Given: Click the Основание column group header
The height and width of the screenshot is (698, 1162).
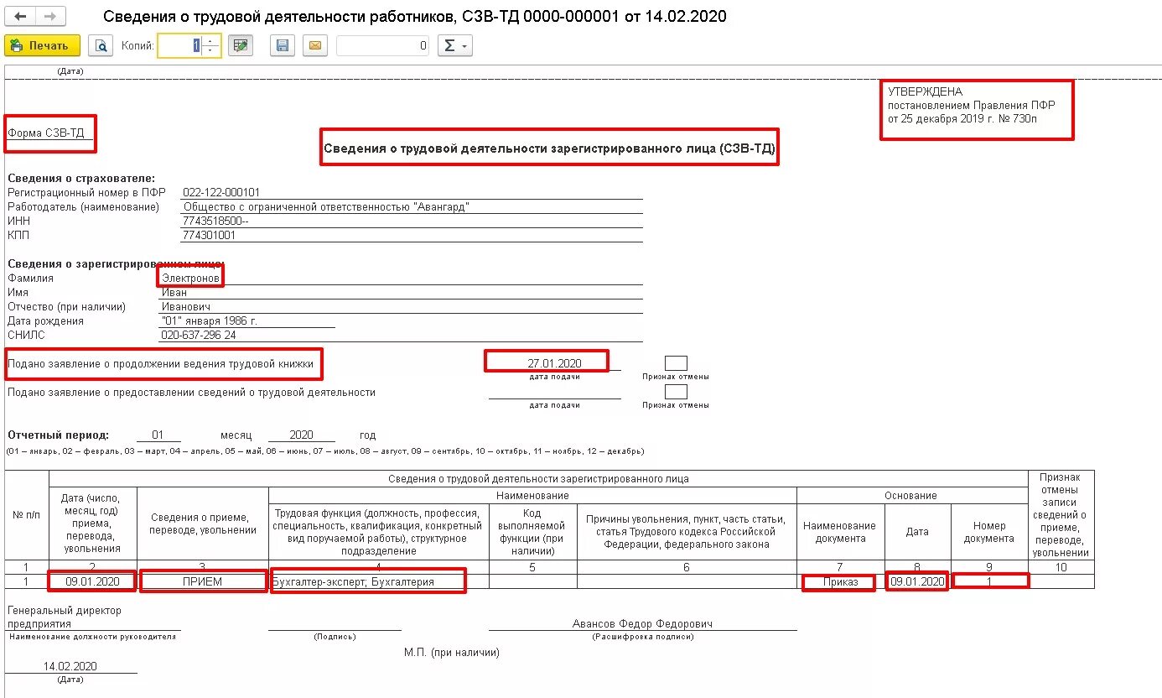Looking at the screenshot, I should [912, 496].
